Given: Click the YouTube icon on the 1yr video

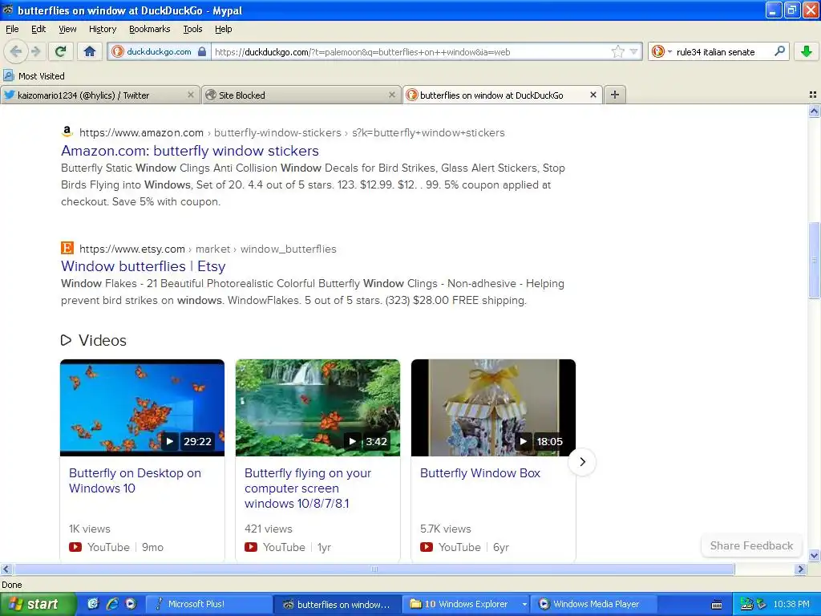Looking at the screenshot, I should click(x=251, y=547).
